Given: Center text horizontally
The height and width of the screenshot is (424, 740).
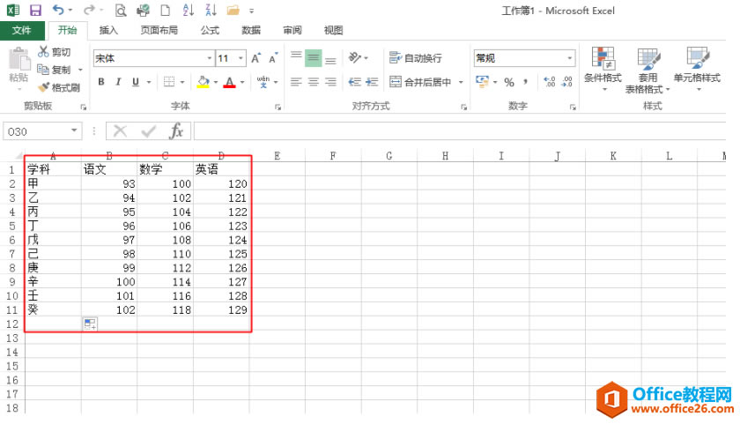Looking at the screenshot, I should pos(314,82).
